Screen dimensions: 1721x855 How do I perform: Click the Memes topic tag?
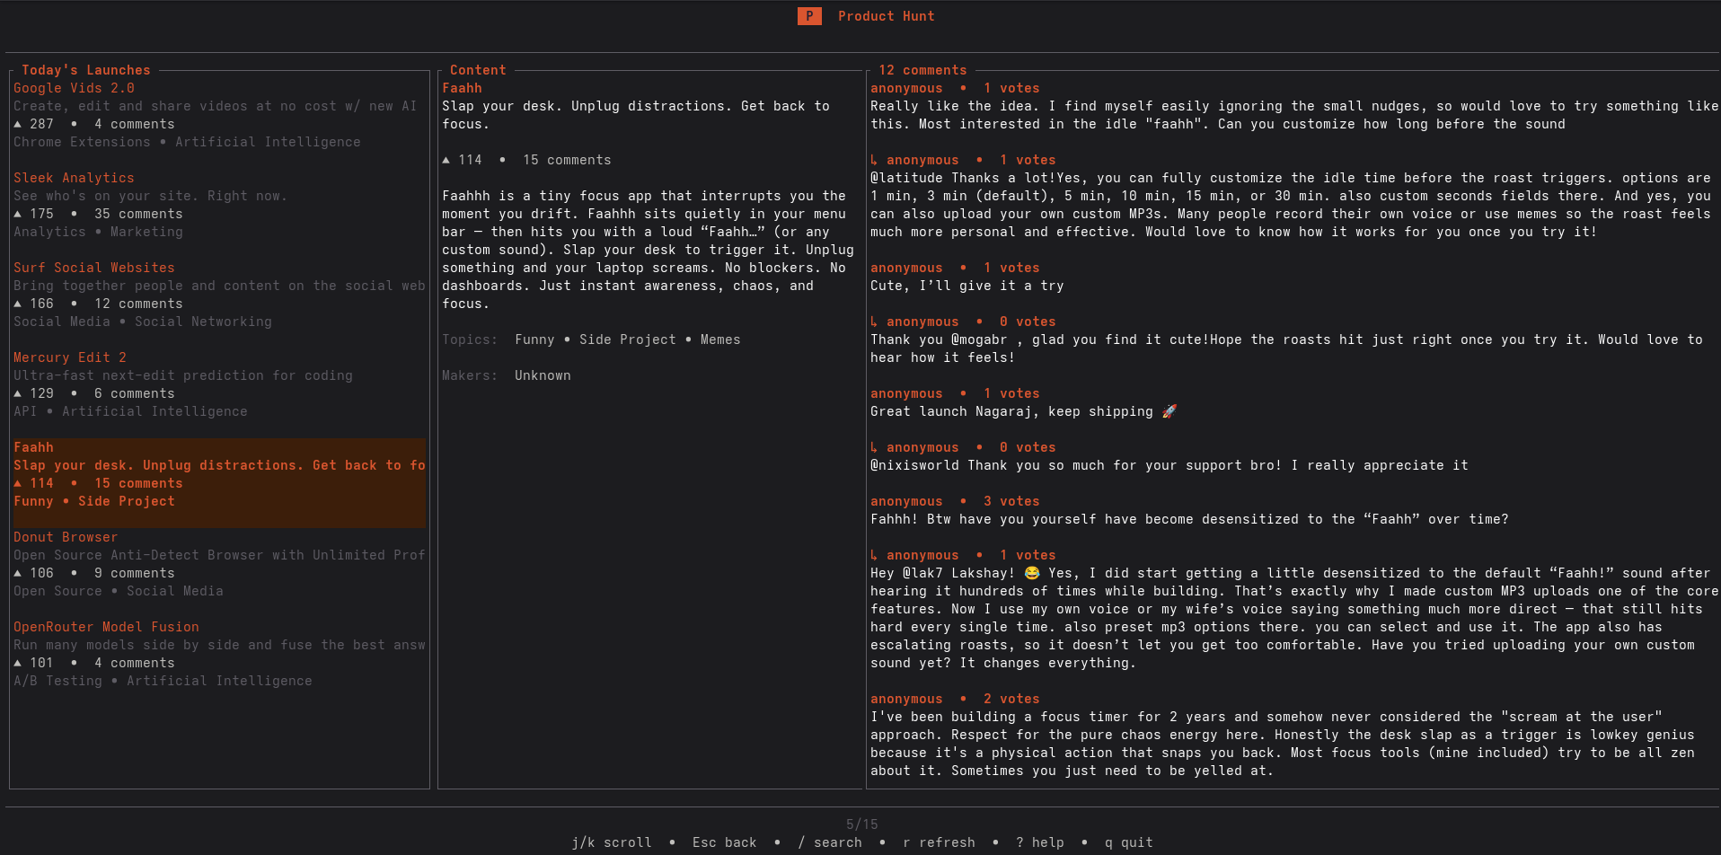[720, 339]
